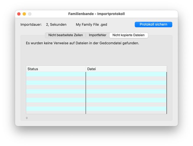The image size is (193, 146).
Task: Select the first empty row under Status
Action: click(56, 74)
